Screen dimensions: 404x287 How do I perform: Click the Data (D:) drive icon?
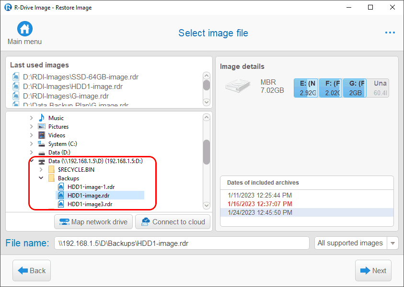pos(42,153)
